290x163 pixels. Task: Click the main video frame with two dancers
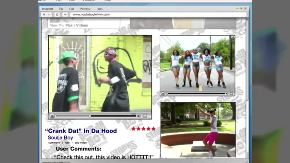[100, 74]
